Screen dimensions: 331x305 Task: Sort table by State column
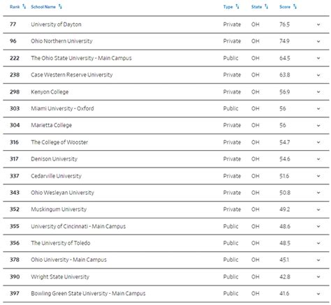pyautogui.click(x=266, y=6)
